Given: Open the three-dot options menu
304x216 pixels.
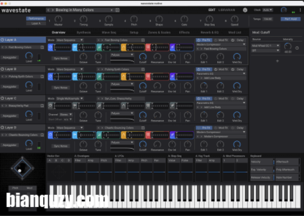Looking at the screenshot, I should (x=300, y=10).
